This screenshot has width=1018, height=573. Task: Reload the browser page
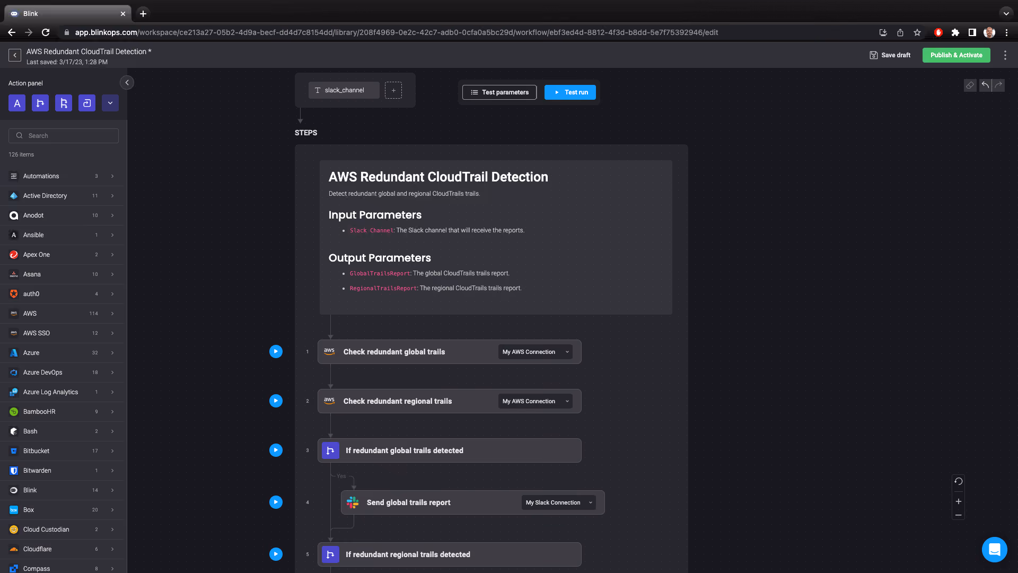click(46, 32)
